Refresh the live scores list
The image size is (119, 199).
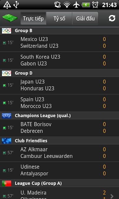[x=112, y=18]
